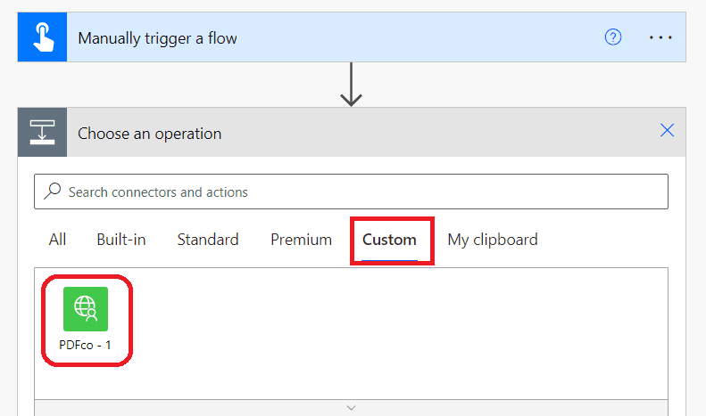
Task: Click the search magnifier icon
Action: (54, 192)
